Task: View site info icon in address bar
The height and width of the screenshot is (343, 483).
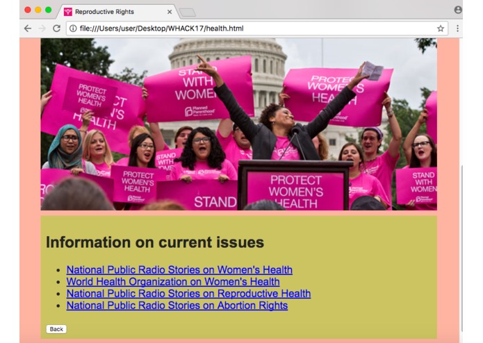Action: coord(73,28)
